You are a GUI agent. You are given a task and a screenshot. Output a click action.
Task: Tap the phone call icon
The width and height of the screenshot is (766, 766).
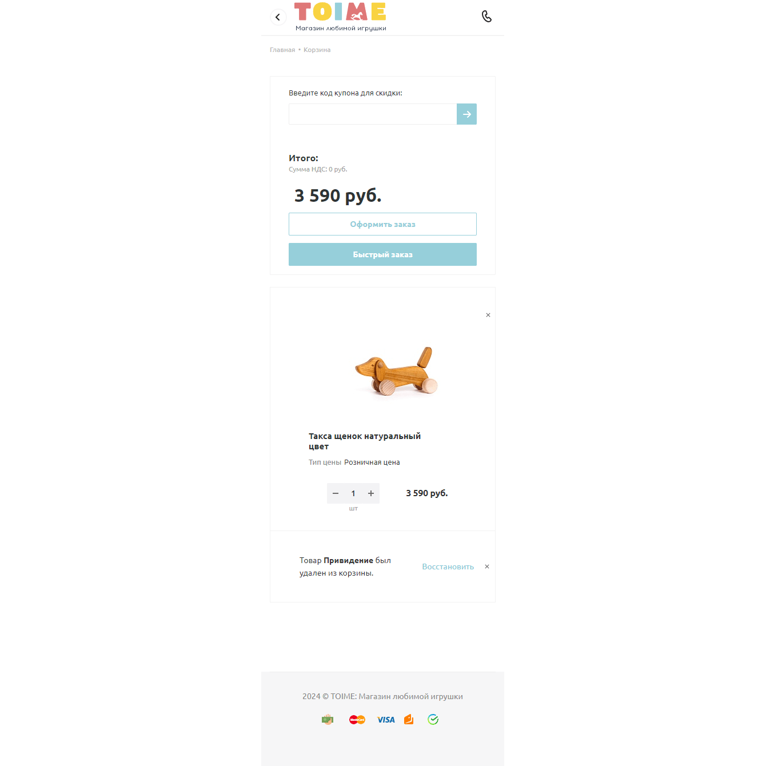(486, 17)
